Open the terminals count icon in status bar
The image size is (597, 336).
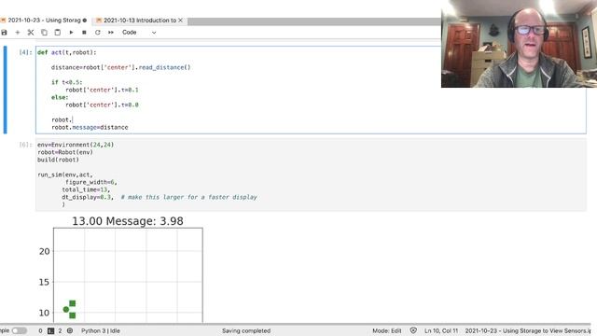pyautogui.click(x=50, y=331)
